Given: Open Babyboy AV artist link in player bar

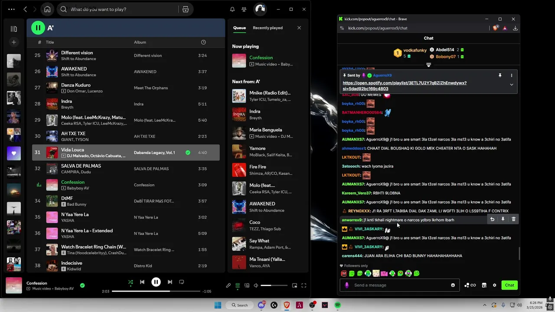Looking at the screenshot, I should click(64, 289).
